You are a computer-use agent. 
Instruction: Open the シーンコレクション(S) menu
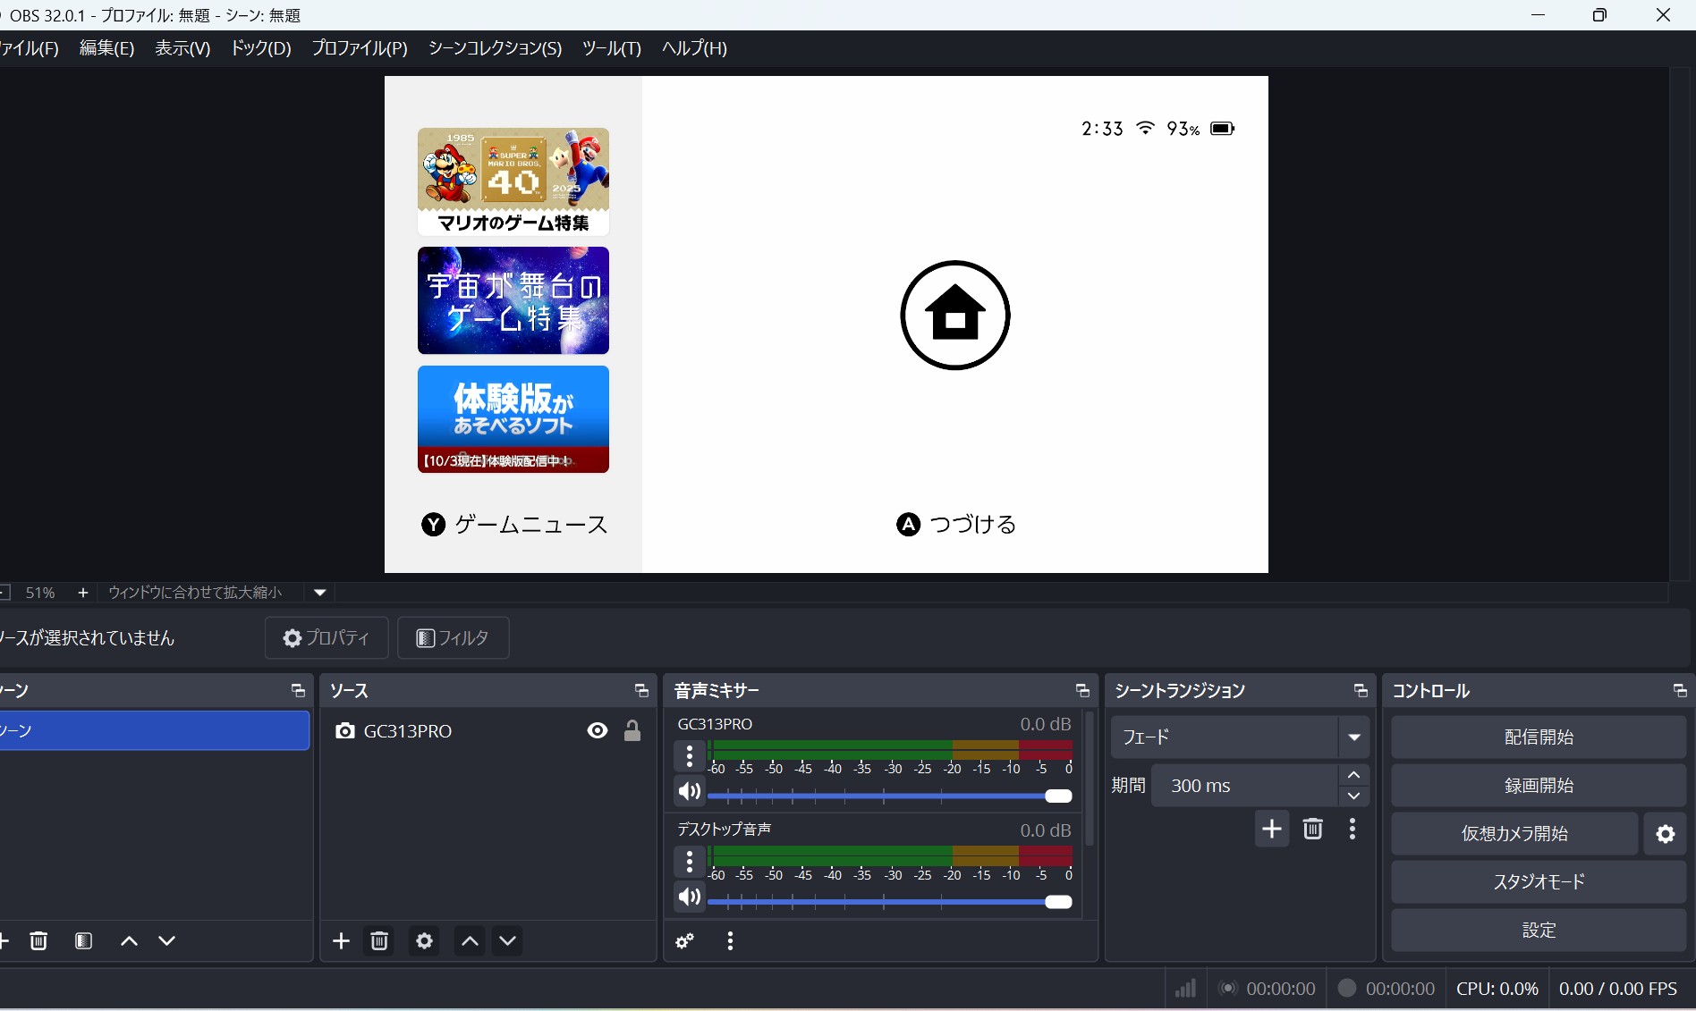tap(495, 48)
